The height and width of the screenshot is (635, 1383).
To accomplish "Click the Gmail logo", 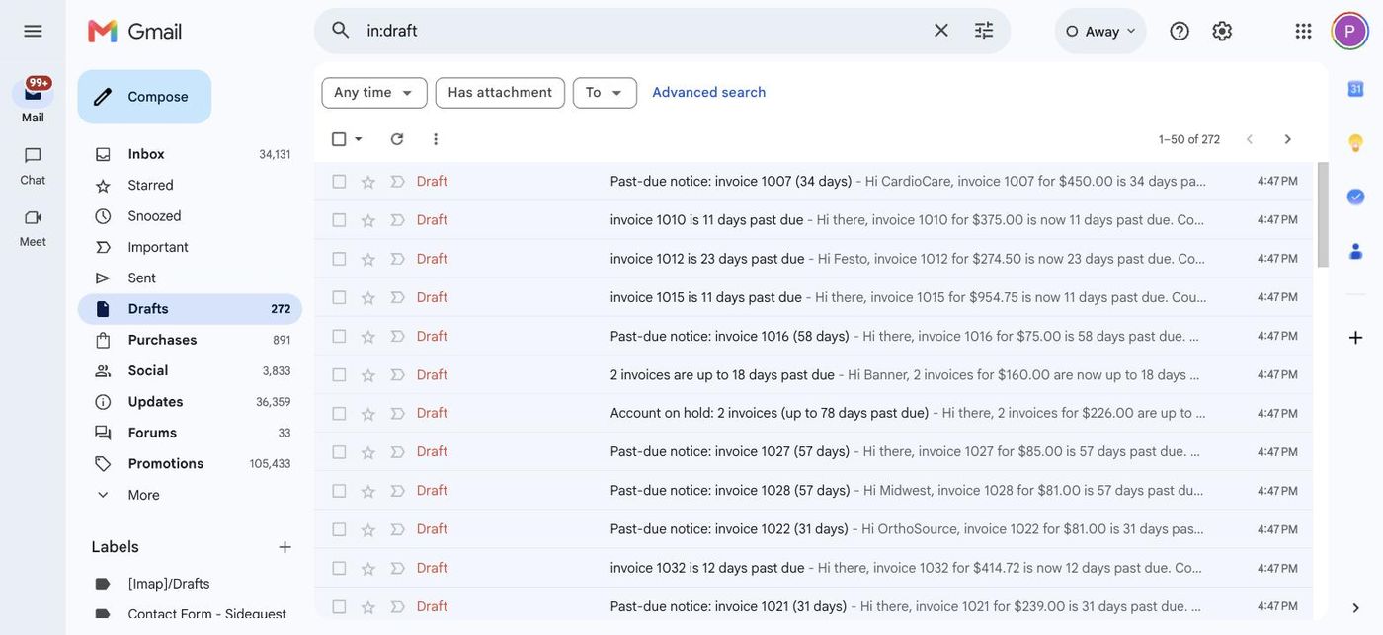I will click(x=135, y=31).
